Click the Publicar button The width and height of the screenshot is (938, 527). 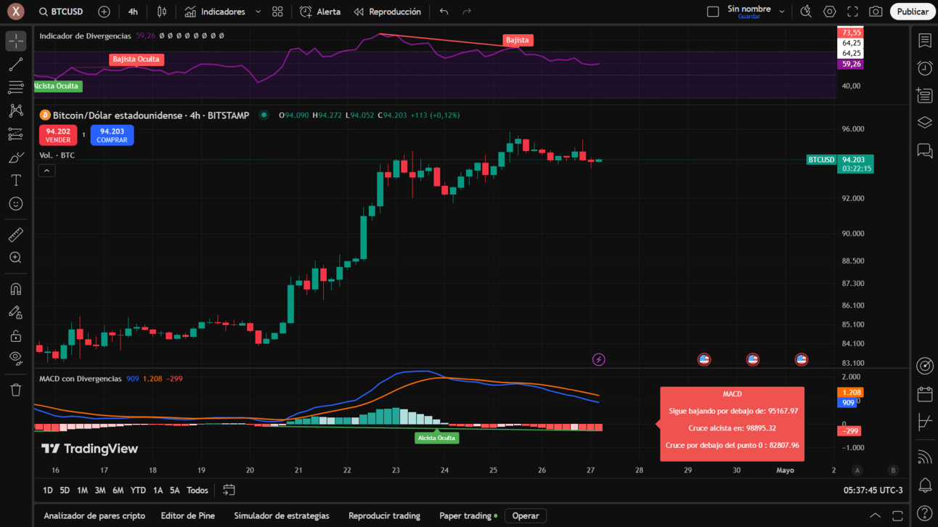click(913, 12)
